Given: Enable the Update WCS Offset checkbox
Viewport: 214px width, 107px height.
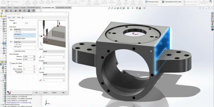Looking at the screenshot, I should coord(10,63).
